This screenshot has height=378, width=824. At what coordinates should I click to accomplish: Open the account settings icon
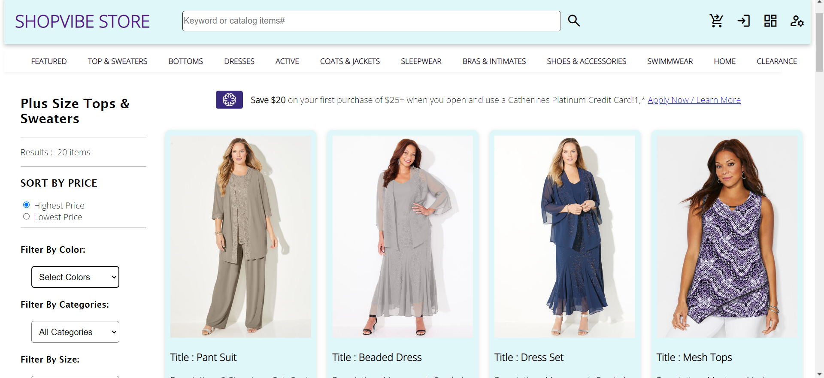797,21
